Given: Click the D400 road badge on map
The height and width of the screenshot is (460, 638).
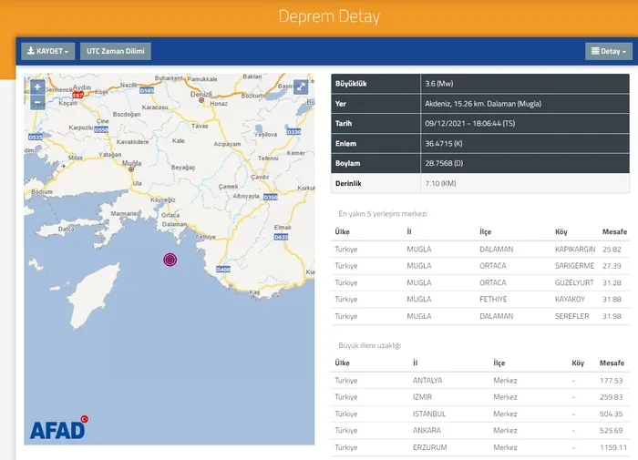Looking at the screenshot, I should click(x=223, y=270).
